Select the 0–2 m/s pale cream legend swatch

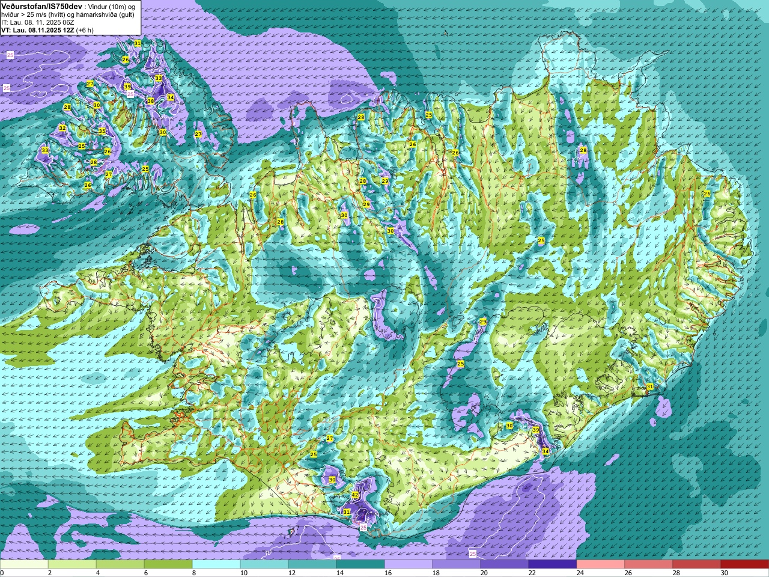(x=24, y=564)
